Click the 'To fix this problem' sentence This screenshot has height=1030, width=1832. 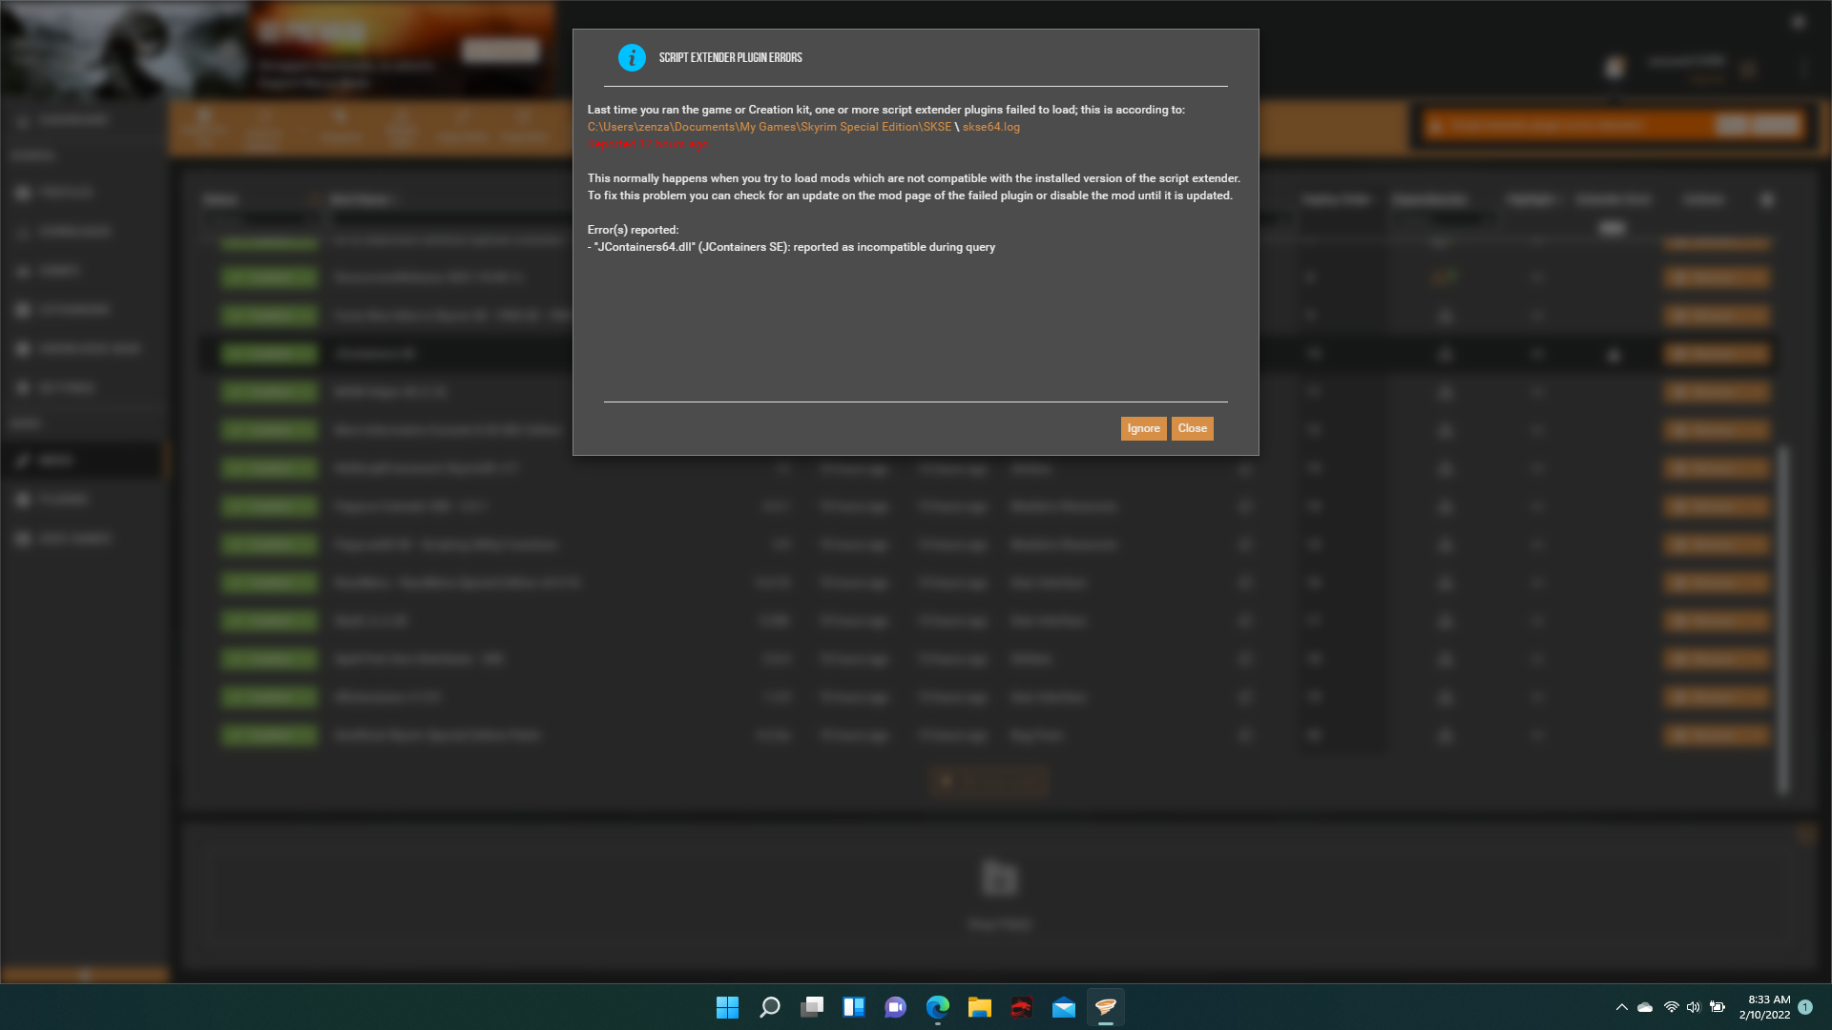(910, 196)
